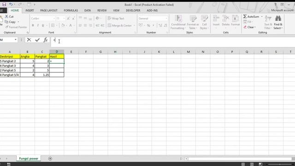
Task: Click Sort & Filter
Action: [268, 22]
